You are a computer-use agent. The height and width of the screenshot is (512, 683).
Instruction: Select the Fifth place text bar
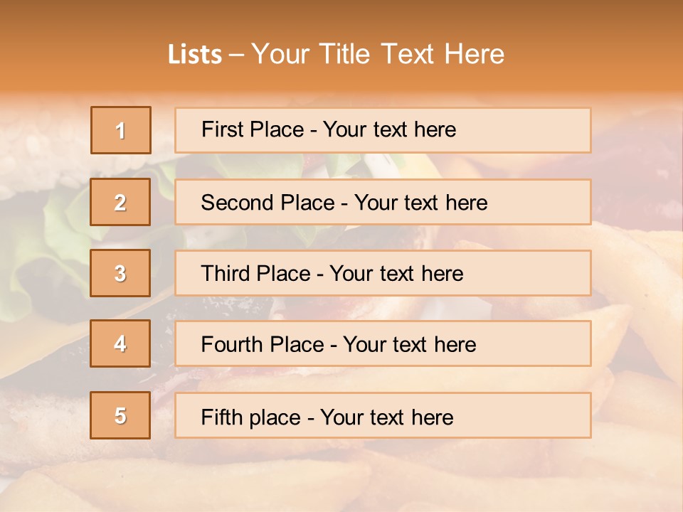(x=383, y=415)
